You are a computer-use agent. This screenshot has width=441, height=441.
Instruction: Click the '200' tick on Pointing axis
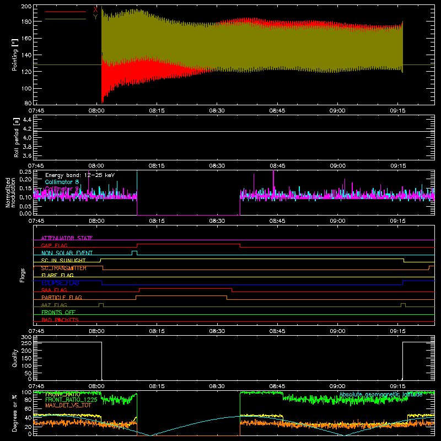click(x=26, y=6)
